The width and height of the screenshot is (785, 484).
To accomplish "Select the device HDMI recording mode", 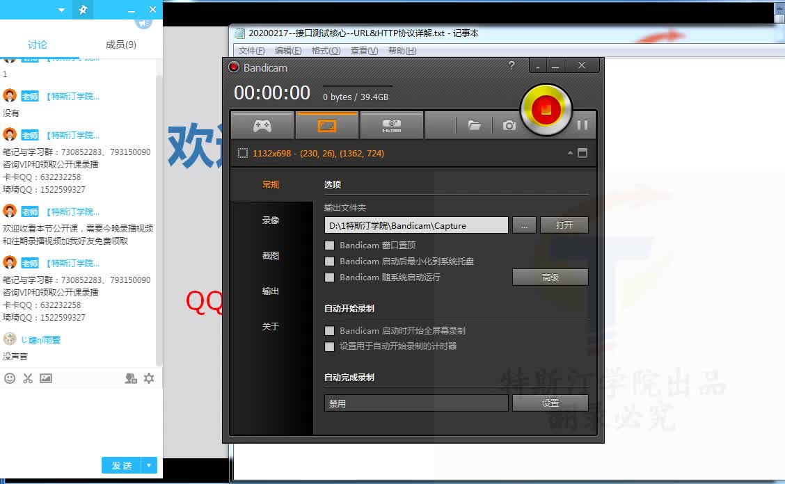I will click(390, 124).
